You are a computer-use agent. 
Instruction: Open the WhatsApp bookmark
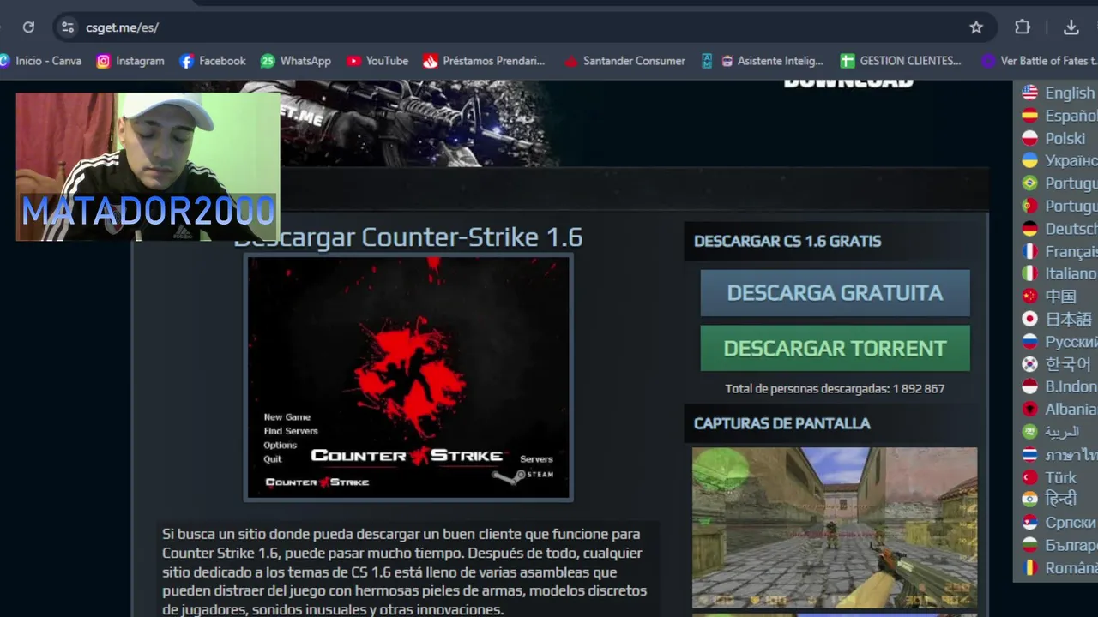(x=296, y=61)
